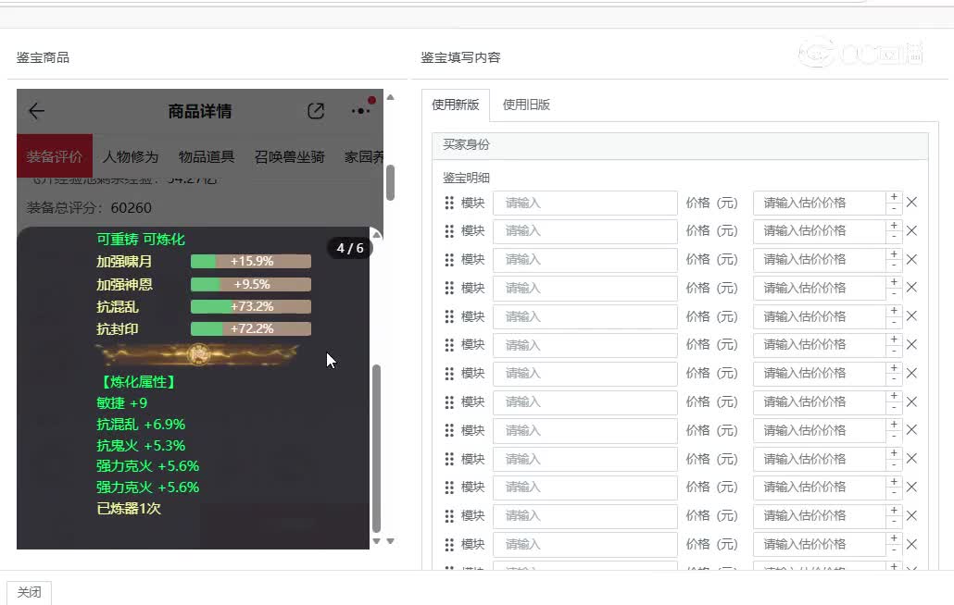Switch to the 物品道具 tab
Image resolution: width=954 pixels, height=605 pixels.
click(207, 156)
